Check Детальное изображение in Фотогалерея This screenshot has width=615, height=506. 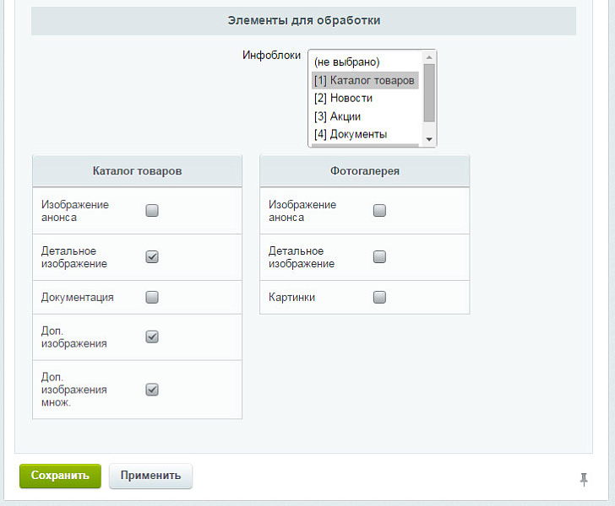(x=379, y=257)
